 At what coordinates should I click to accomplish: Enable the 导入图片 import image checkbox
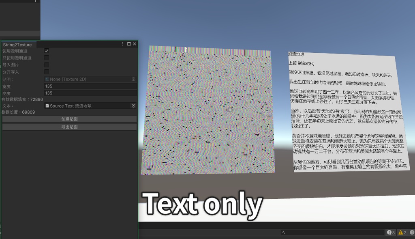click(x=46, y=65)
